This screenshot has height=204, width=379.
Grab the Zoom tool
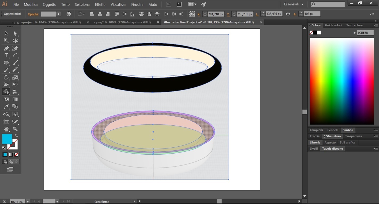15,129
